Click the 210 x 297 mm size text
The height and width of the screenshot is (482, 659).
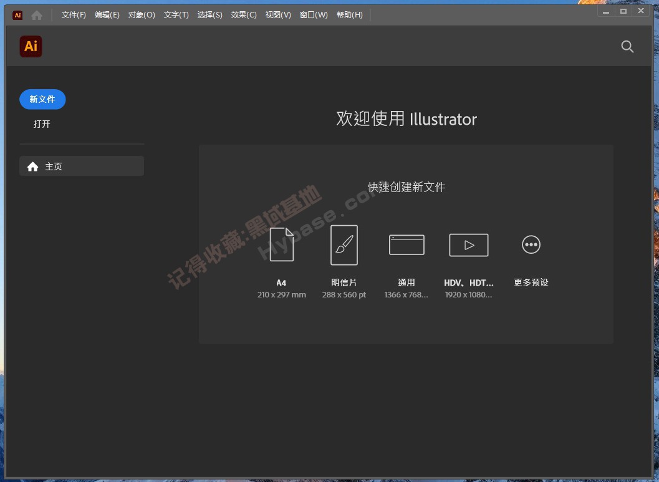pos(282,294)
